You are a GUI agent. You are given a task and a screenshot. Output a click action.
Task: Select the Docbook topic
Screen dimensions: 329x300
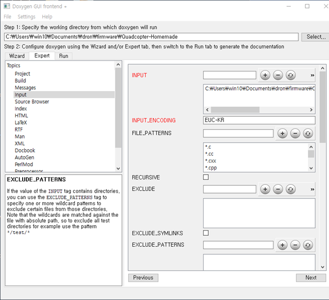[25, 151]
